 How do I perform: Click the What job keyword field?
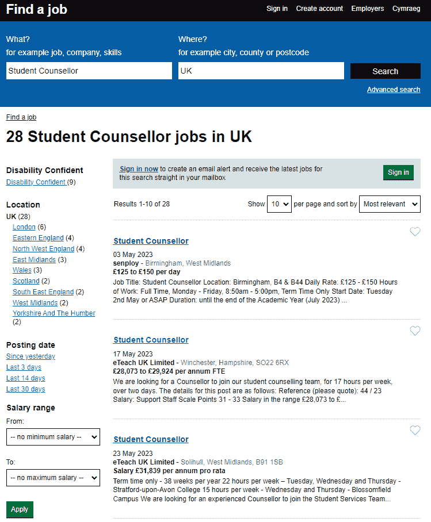89,71
